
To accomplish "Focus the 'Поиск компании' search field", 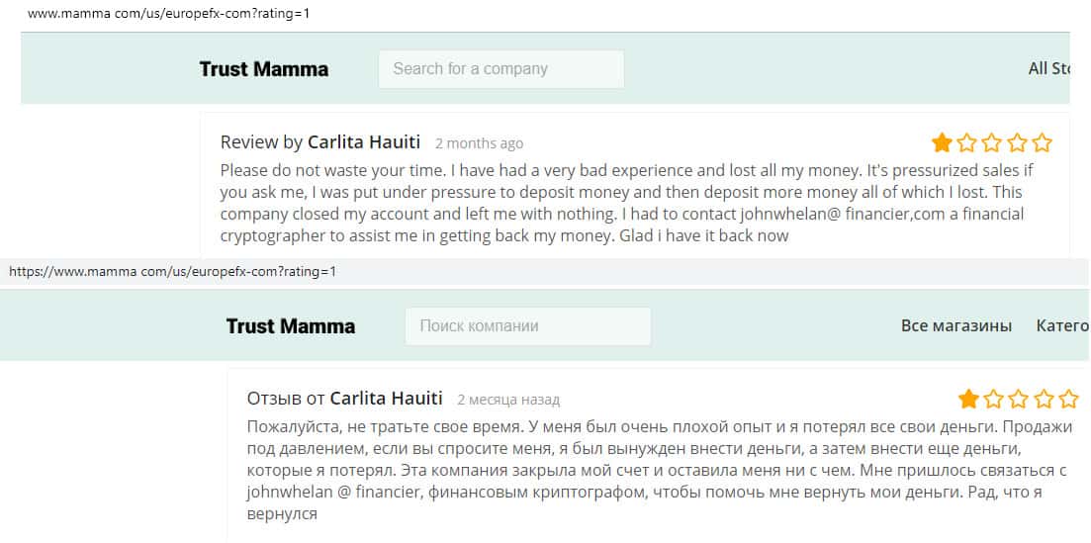I will [x=527, y=326].
